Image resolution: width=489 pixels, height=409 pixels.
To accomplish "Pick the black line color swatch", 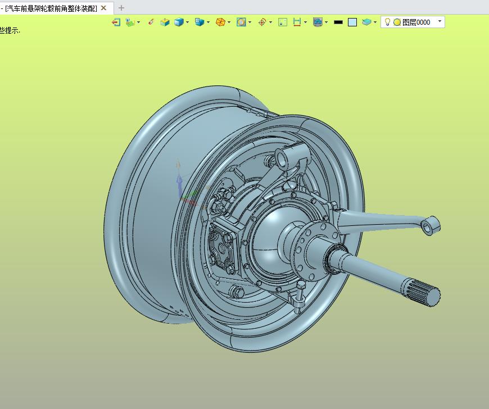I will pyautogui.click(x=338, y=22).
